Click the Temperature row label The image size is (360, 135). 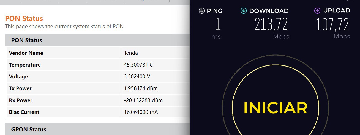(25, 65)
